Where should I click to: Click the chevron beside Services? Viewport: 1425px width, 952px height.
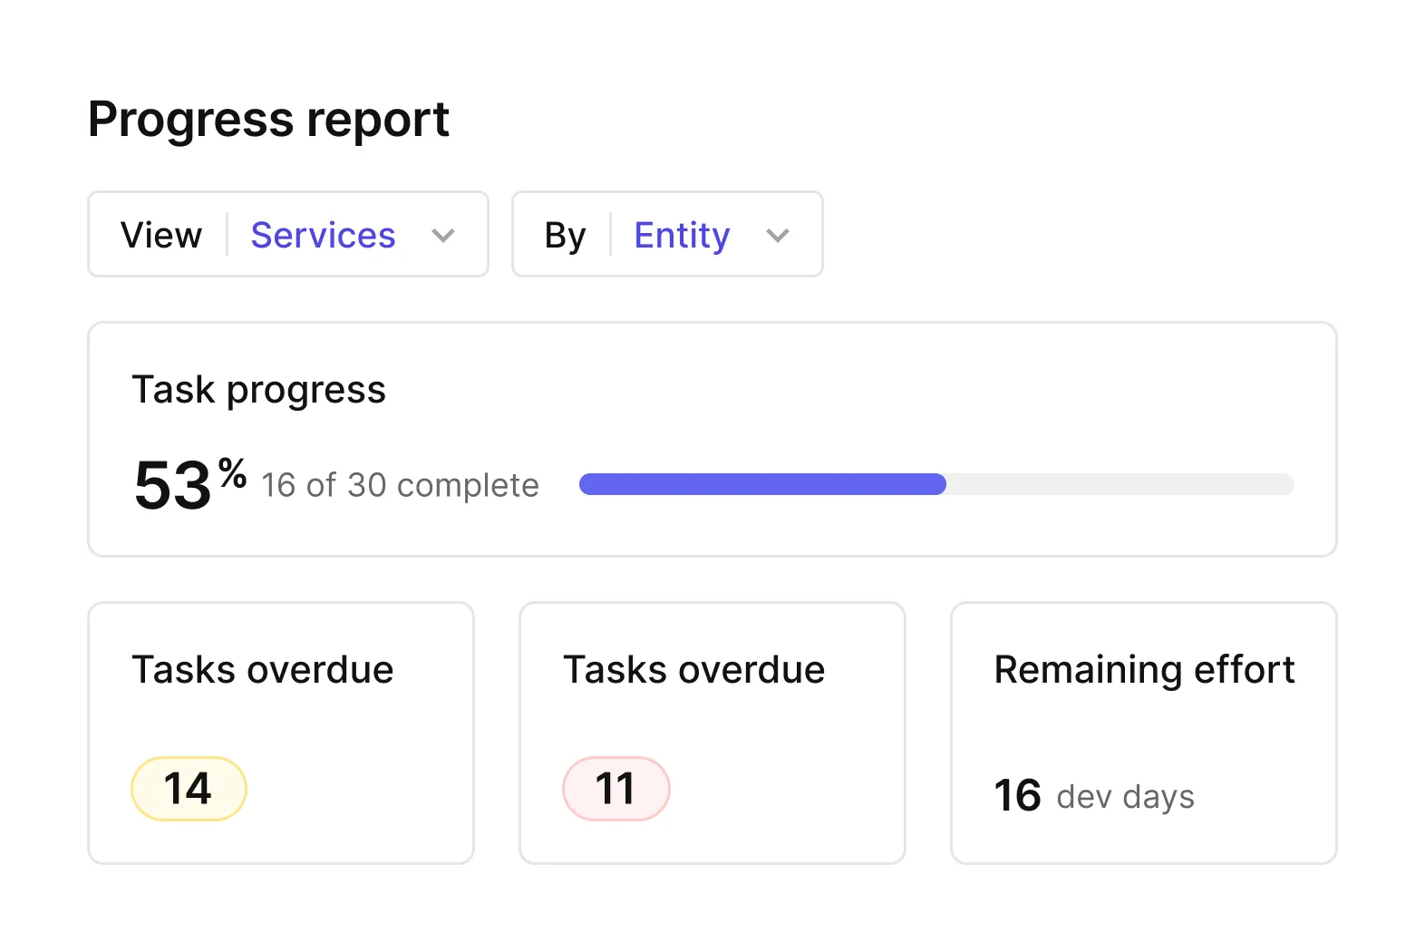(x=443, y=236)
